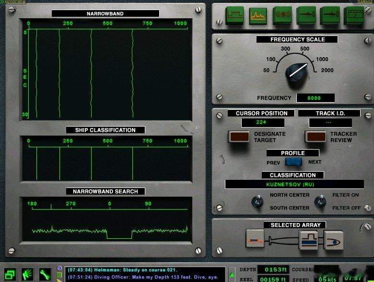This screenshot has height=282, width=374.
Task: Click NEXT label beside the Profile switch
Action: [315, 162]
